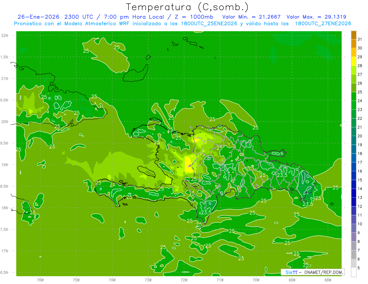The image size is (368, 284).
Task: Click "7:00 pm Hora Local" text
Action: (134, 17)
